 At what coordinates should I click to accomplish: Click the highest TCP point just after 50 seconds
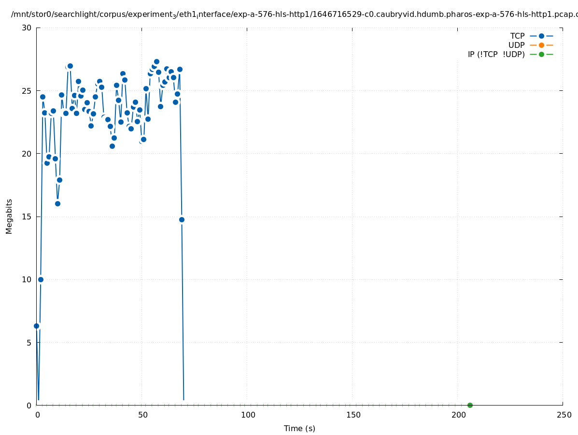pos(156,61)
